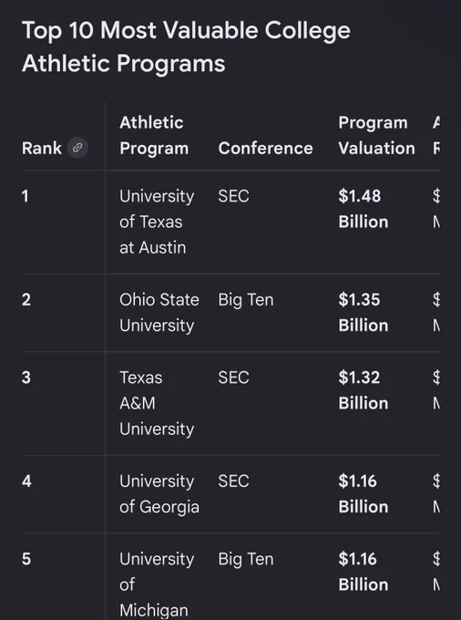Select the Rank column header
The width and height of the screenshot is (461, 620).
tap(42, 149)
